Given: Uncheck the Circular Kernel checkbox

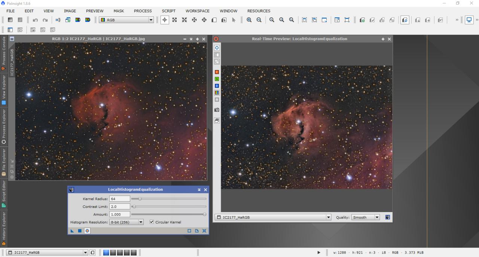Looking at the screenshot, I should coord(152,222).
